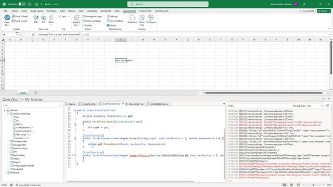Click the Comments button

[x=307, y=11]
